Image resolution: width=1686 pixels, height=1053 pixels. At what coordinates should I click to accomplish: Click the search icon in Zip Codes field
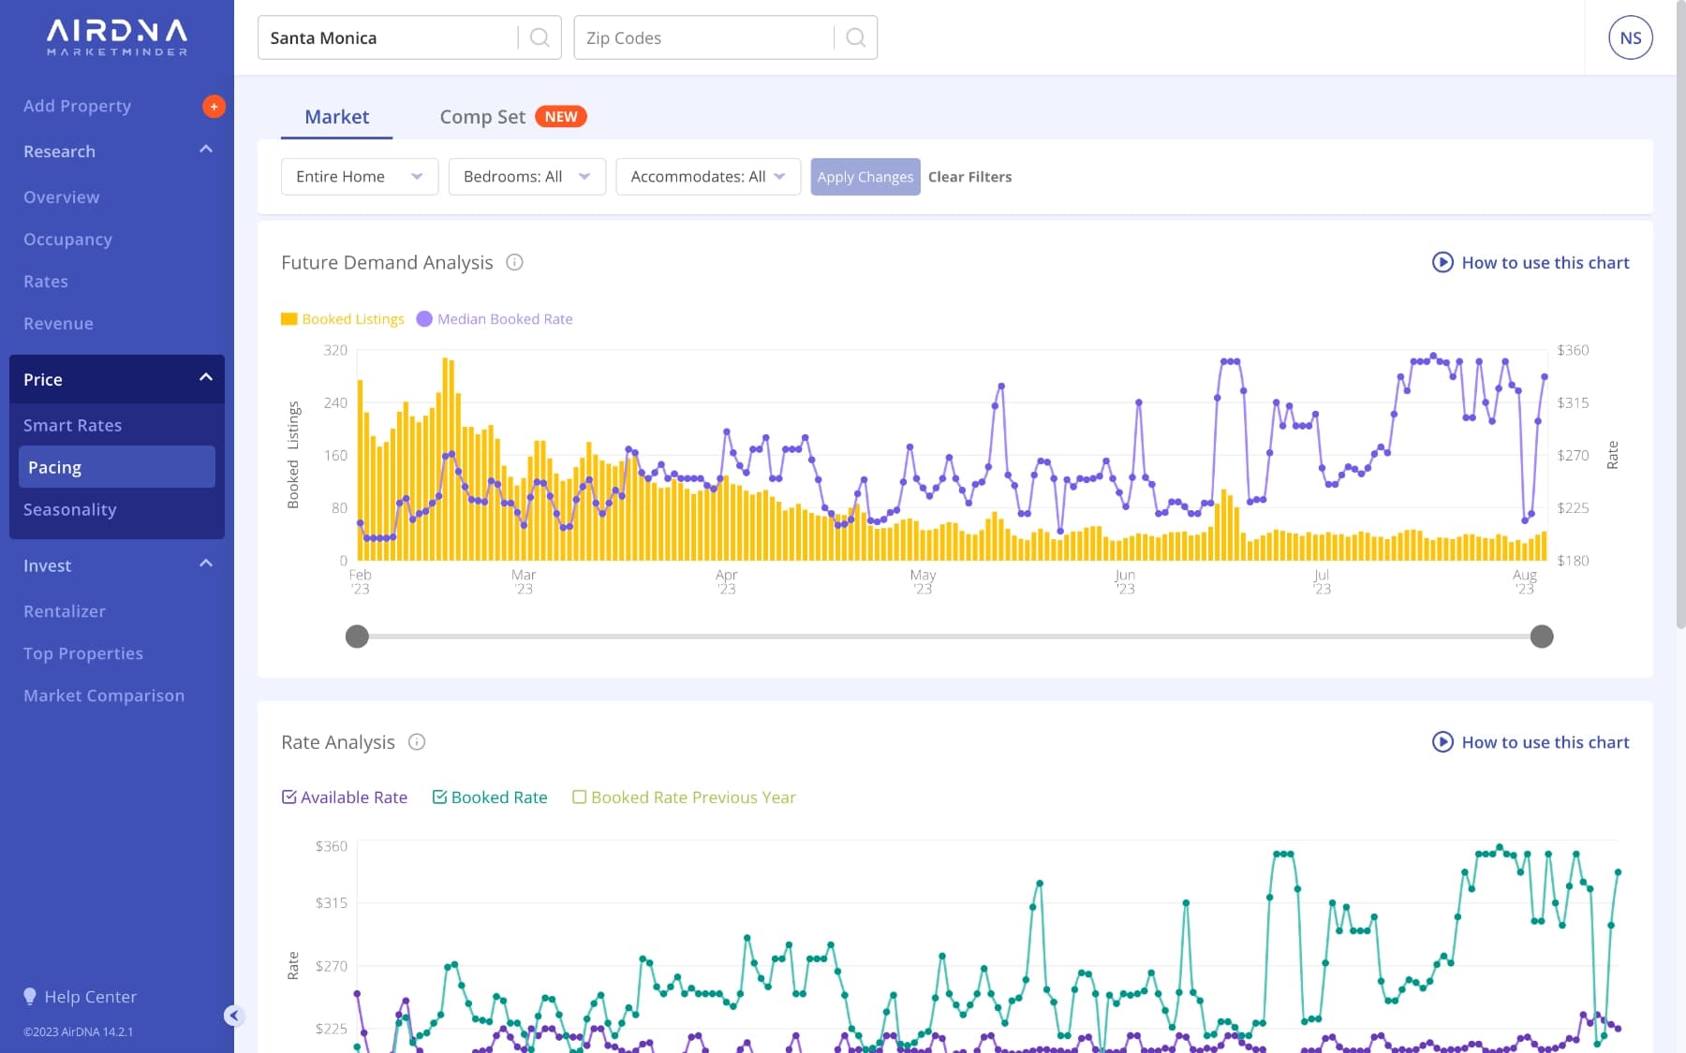click(855, 37)
